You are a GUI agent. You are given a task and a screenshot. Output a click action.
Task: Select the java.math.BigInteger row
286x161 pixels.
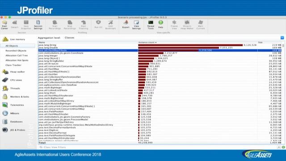[160, 88]
